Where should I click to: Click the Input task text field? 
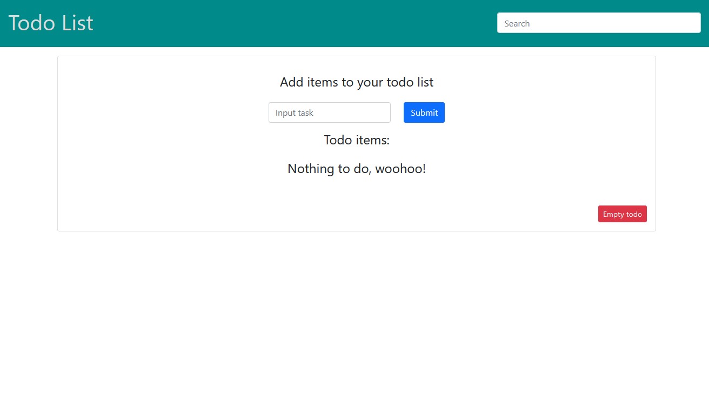(x=329, y=112)
